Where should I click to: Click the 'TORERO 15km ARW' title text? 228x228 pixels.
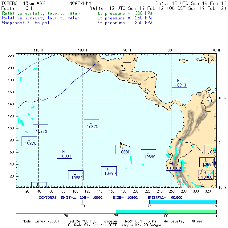click(x=23, y=3)
